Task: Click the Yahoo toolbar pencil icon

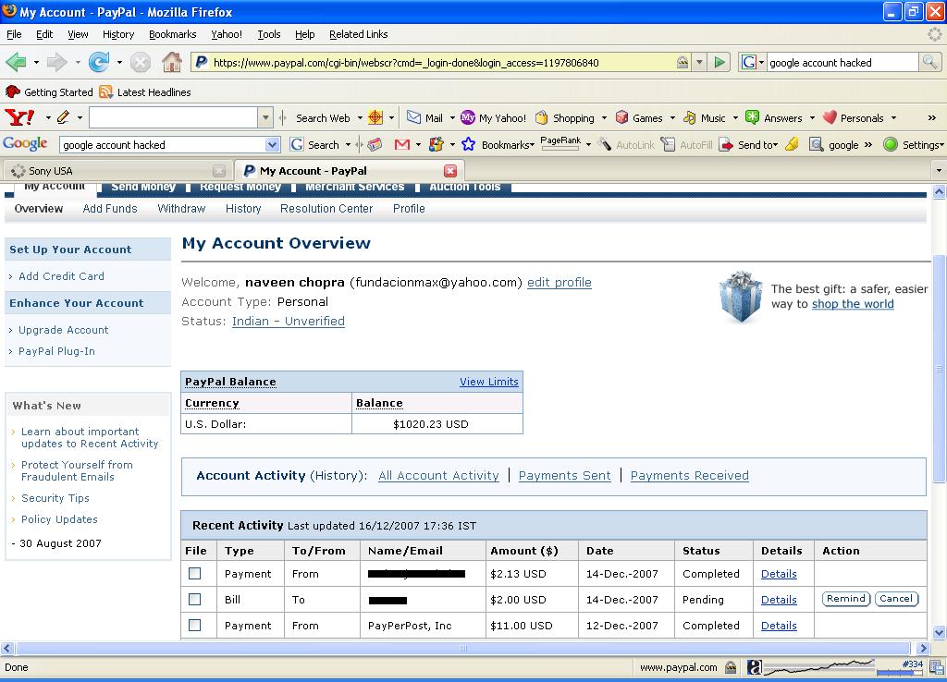Action: click(x=63, y=117)
